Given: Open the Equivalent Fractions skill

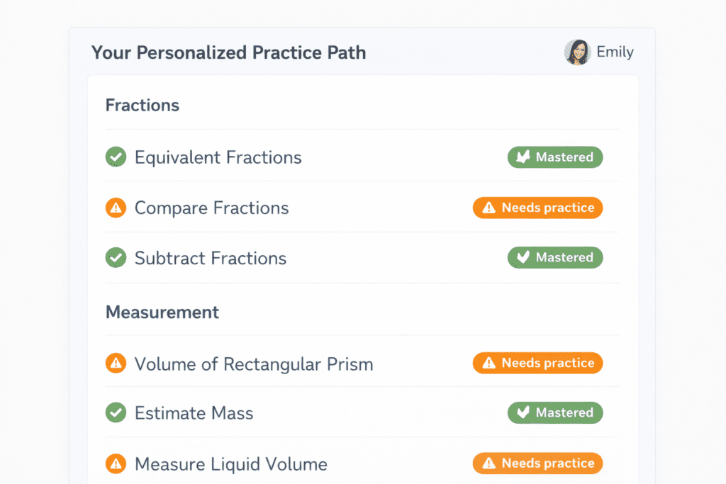Looking at the screenshot, I should click(218, 157).
